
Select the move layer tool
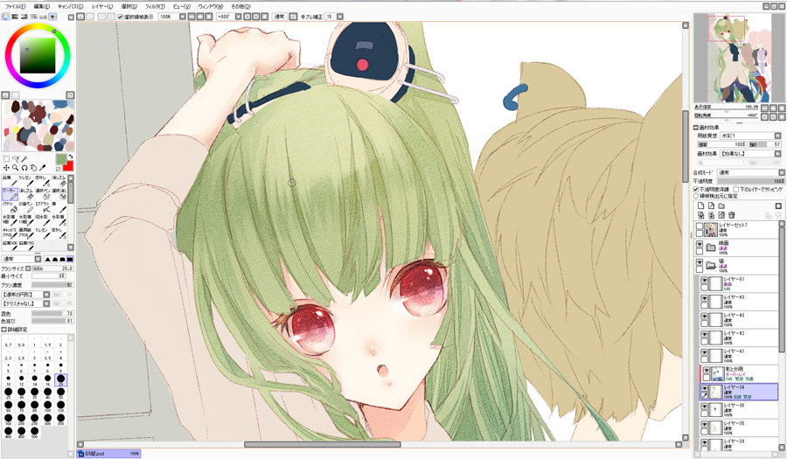click(x=6, y=168)
